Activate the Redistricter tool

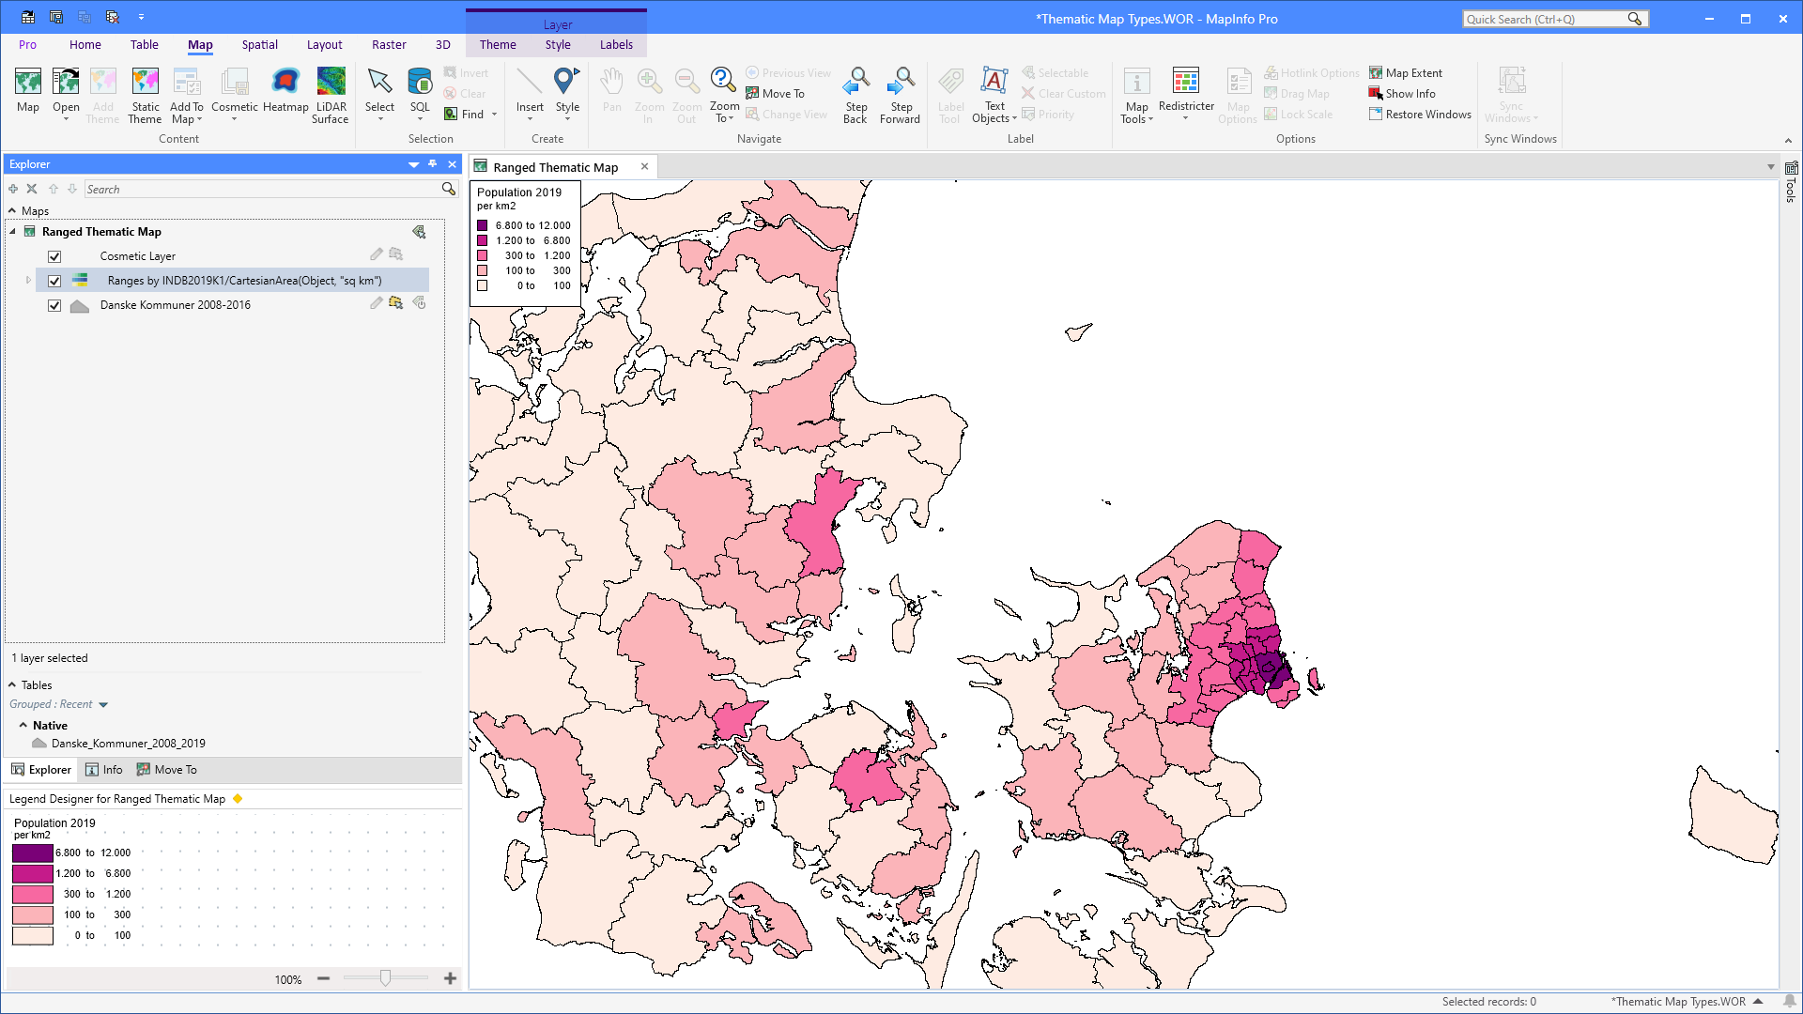(x=1186, y=94)
